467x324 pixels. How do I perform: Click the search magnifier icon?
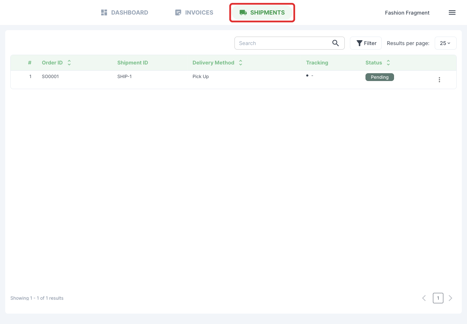[x=336, y=43]
